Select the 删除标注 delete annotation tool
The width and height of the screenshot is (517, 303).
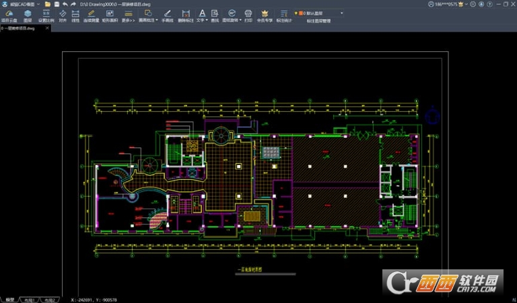(x=186, y=16)
